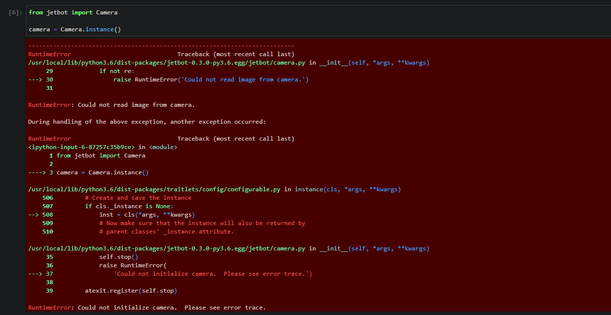Click 'During handling of the above exception' text
This screenshot has height=315, width=611.
pos(147,122)
